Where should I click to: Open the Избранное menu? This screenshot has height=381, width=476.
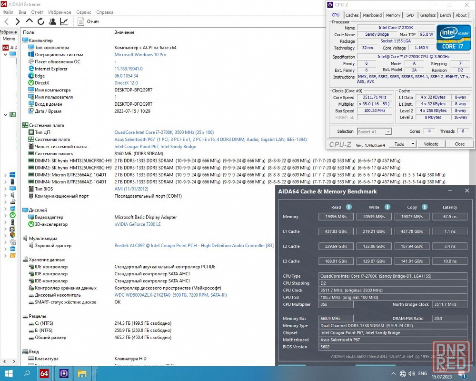(x=59, y=12)
